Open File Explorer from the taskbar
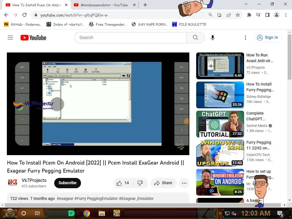This screenshot has width=292, height=219. point(102,213)
